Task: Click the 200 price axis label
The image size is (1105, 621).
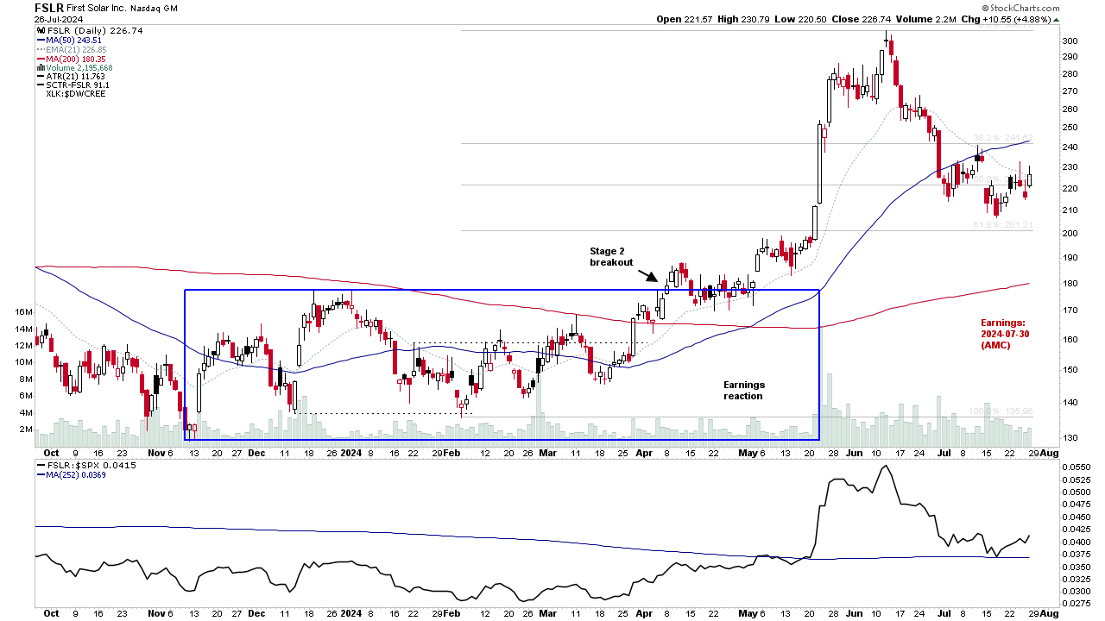Action: [1070, 233]
